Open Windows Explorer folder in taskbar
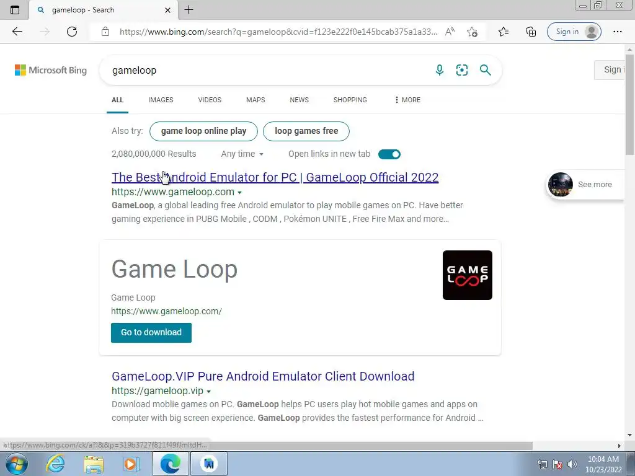 pos(94,464)
